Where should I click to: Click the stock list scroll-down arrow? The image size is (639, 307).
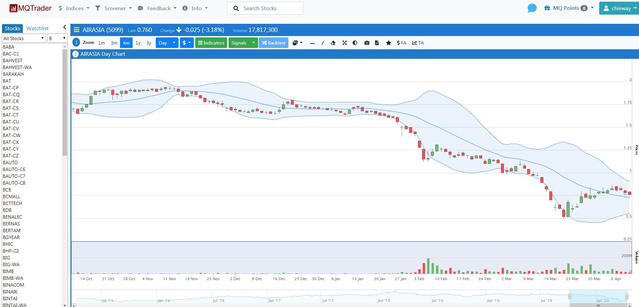[65, 305]
